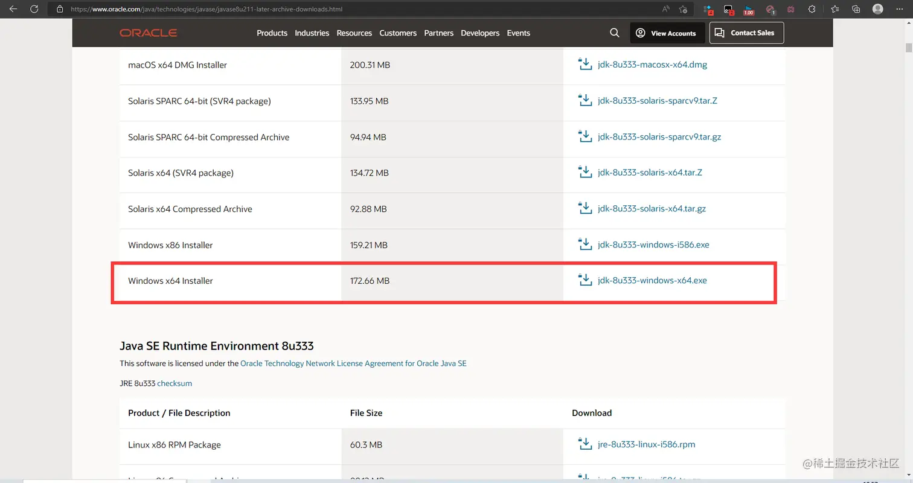This screenshot has width=913, height=483.
Task: Reload the page with the refresh icon
Action: click(x=34, y=9)
